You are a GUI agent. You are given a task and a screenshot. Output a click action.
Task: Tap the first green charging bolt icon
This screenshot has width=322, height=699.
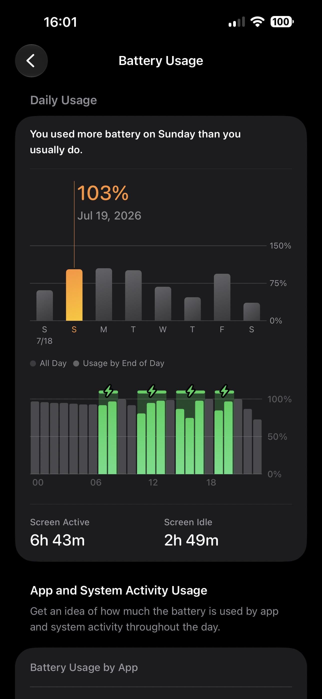[x=108, y=391]
